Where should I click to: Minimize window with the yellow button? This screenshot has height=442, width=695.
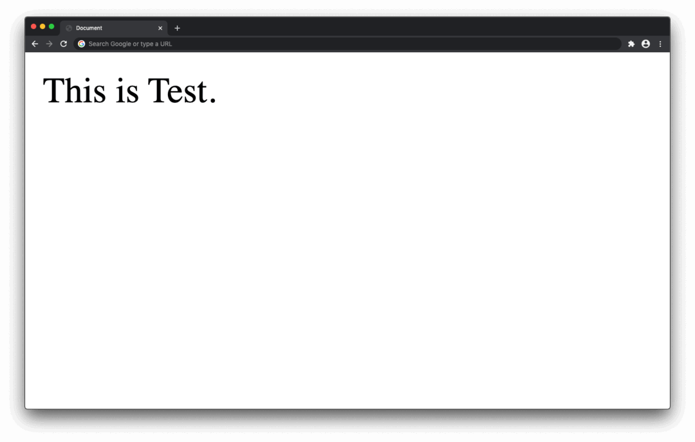[42, 26]
